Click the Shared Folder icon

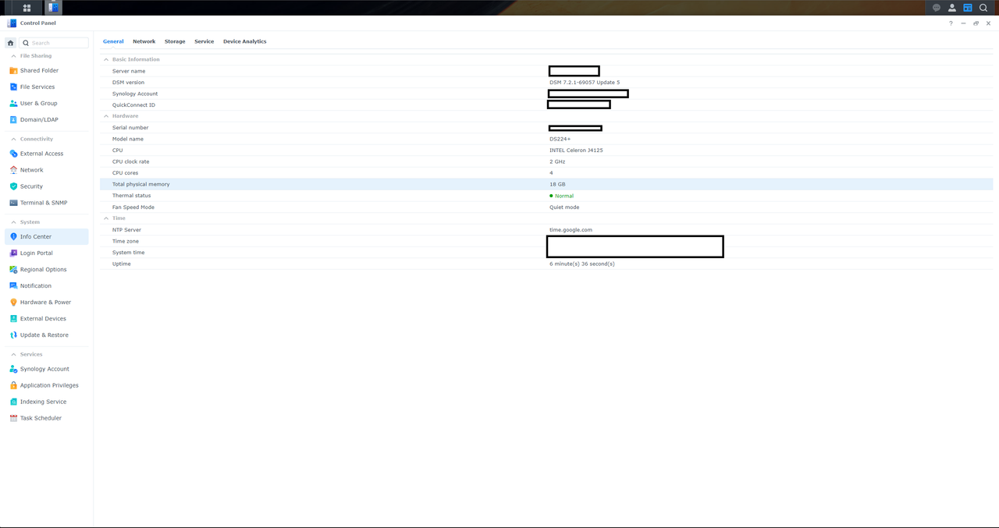tap(13, 70)
